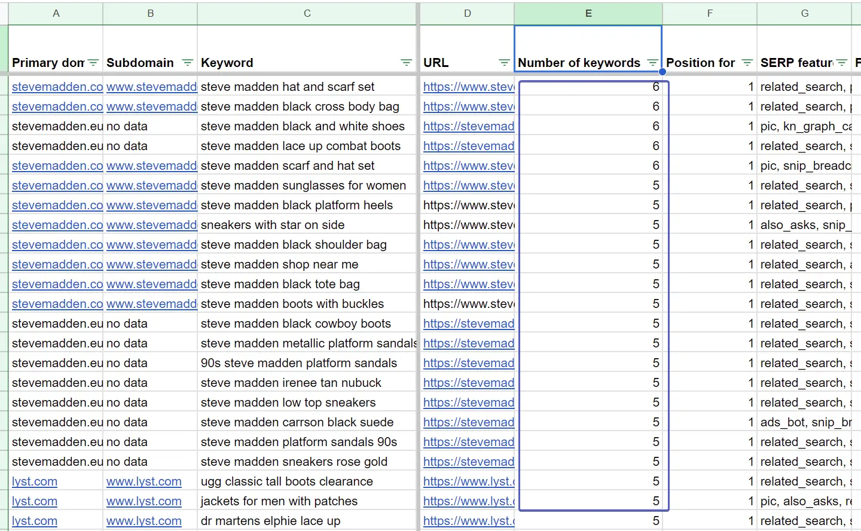Image resolution: width=861 pixels, height=531 pixels.
Task: Select 'no data' cell in black cowboy boots row
Action: tap(150, 324)
